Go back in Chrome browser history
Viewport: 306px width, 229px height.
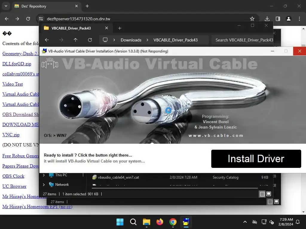point(7,19)
